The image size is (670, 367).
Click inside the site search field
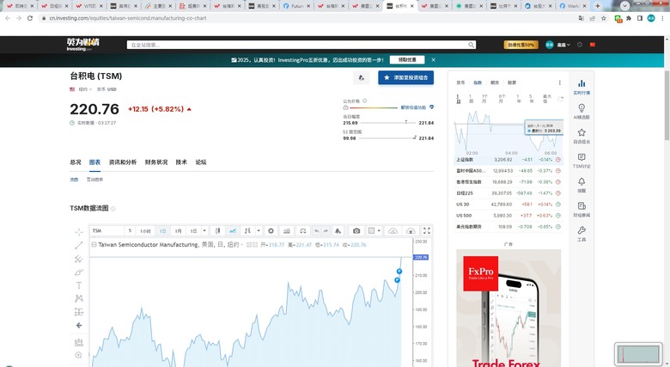(x=296, y=45)
